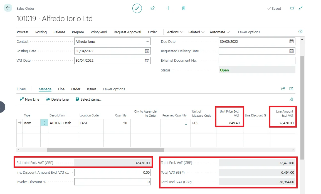321x194 pixels.
Task: Share the Lines section icon
Action: pyautogui.click(x=283, y=89)
